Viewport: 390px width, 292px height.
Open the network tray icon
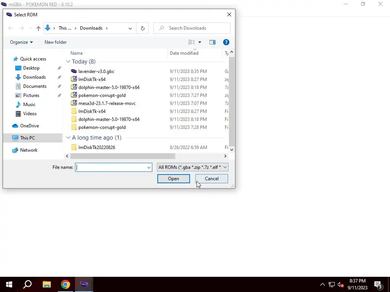[332, 284]
